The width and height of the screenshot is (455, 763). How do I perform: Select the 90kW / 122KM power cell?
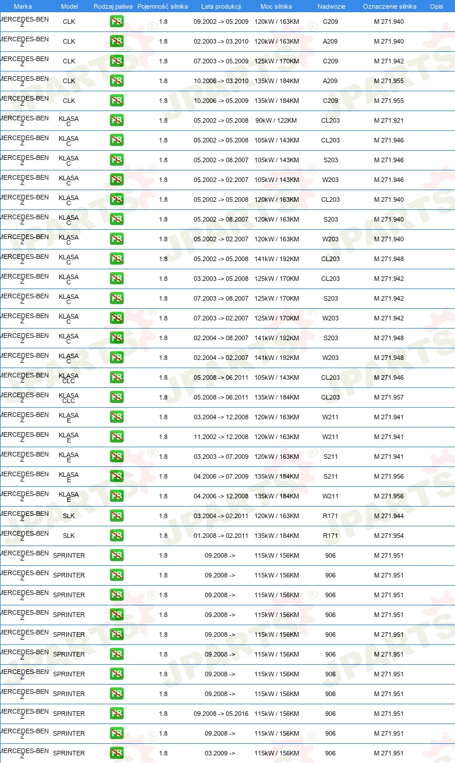coord(276,121)
